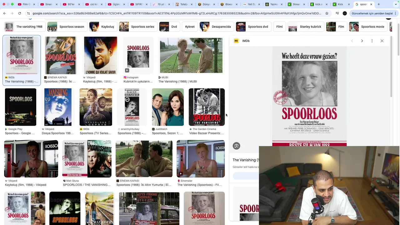Click 'Kayboluş (film, 1988) - Vikipedi' caption
Viewport: 400px width, 225px height.
click(26, 185)
